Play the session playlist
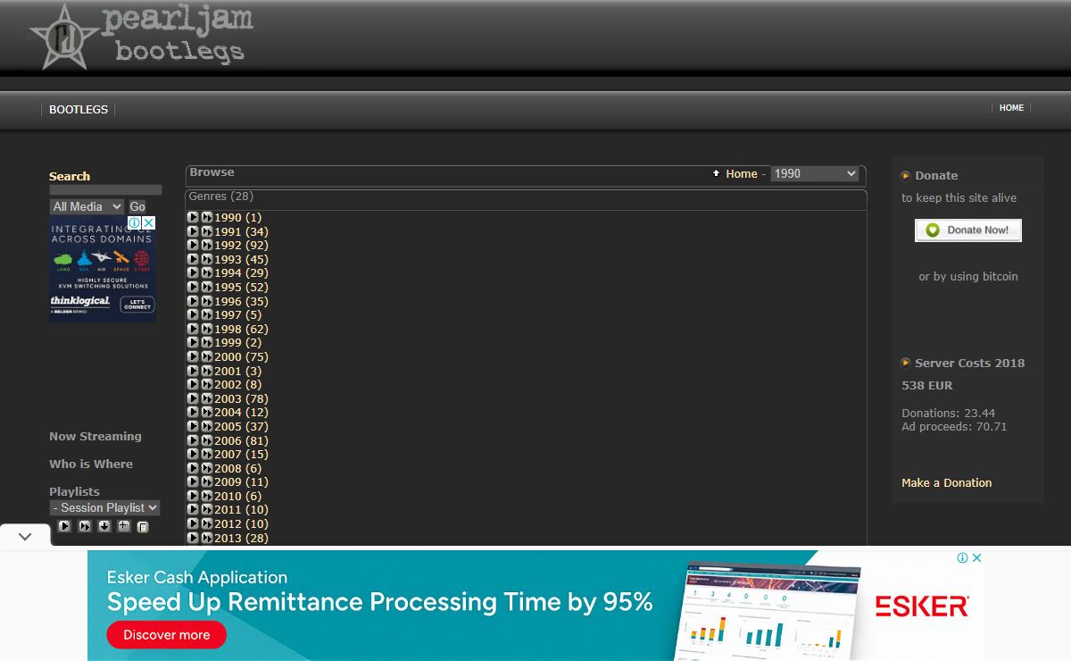 [x=64, y=526]
